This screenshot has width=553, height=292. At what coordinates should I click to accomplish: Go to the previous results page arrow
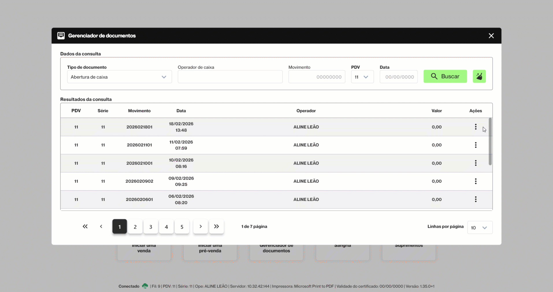101,227
